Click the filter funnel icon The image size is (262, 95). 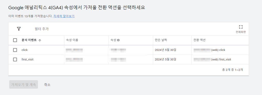(x=19, y=29)
